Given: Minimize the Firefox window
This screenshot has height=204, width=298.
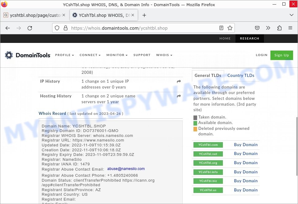Looking at the screenshot, I should [x=274, y=4].
